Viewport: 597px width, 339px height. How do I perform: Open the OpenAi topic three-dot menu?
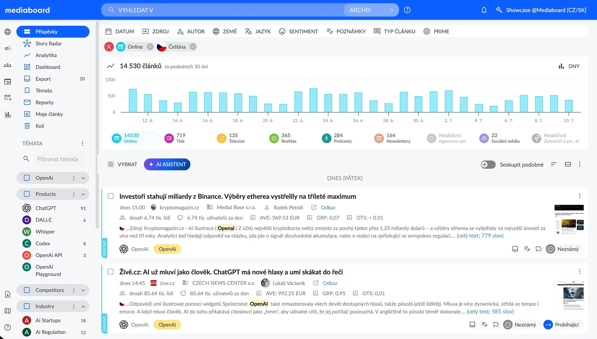(74, 178)
